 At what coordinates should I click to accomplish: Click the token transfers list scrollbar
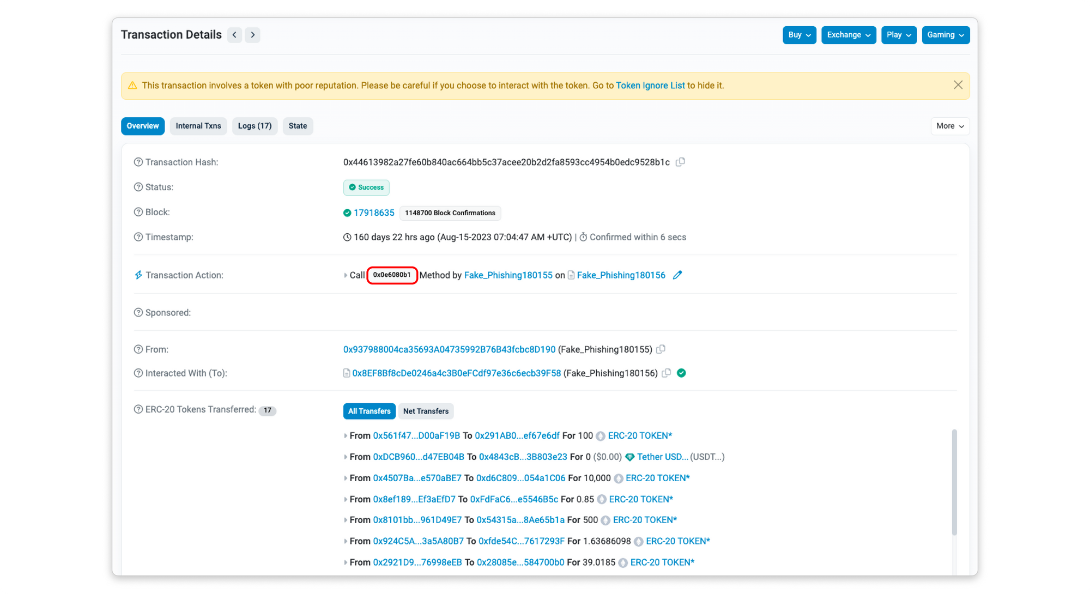[954, 482]
